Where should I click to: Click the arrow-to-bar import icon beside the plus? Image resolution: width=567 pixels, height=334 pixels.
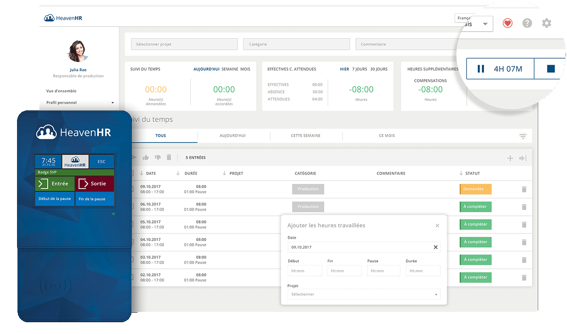click(x=523, y=158)
